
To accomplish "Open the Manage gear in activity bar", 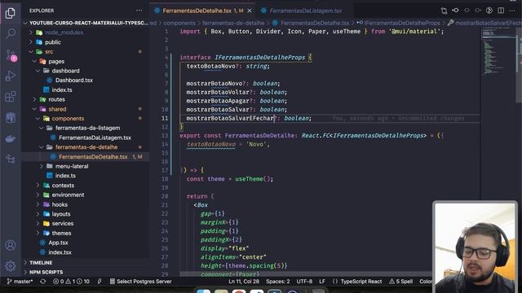I will [11, 266].
